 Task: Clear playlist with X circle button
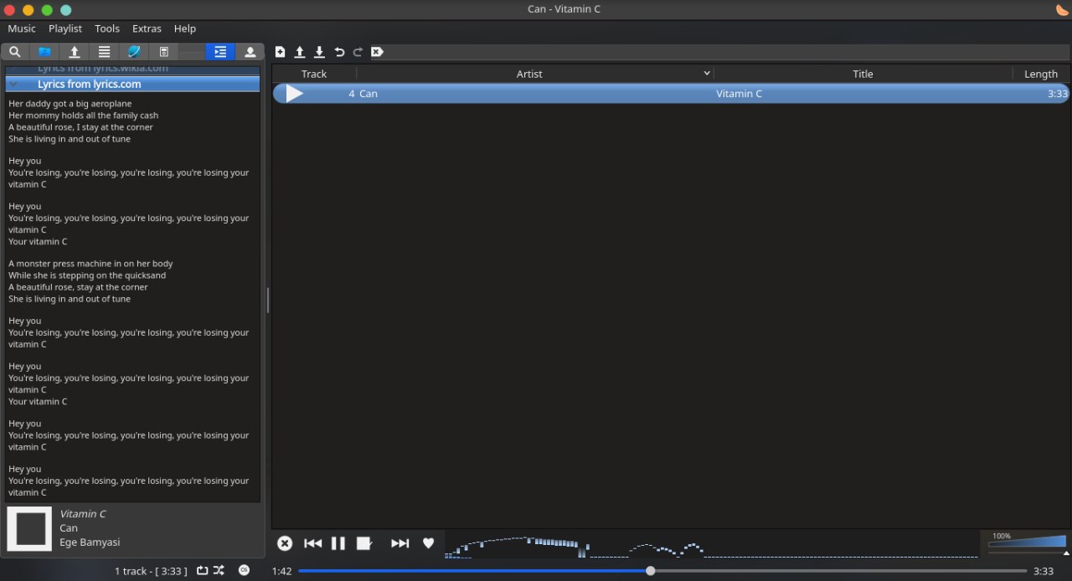285,543
